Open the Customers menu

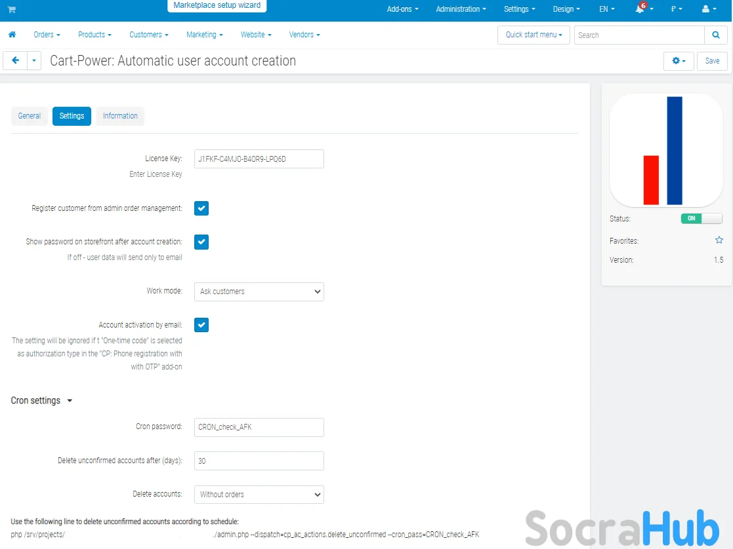pos(149,35)
